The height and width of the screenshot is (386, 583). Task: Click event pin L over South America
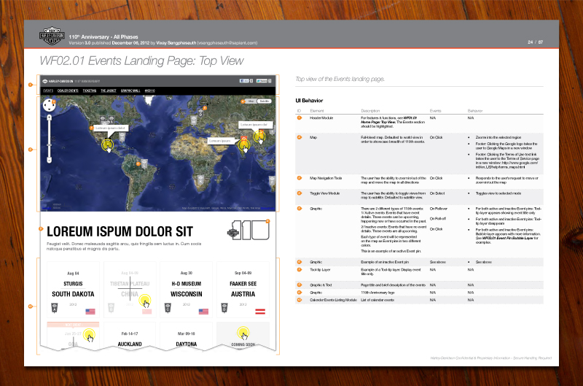[144, 163]
